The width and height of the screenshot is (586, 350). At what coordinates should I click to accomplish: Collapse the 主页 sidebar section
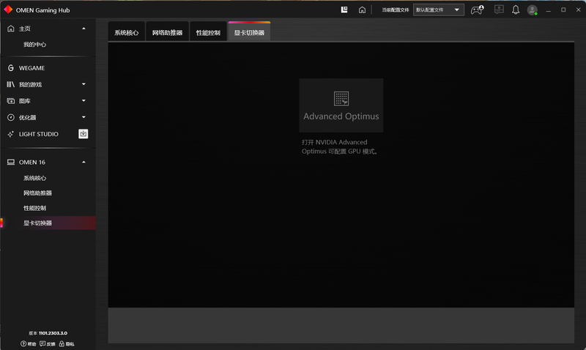tap(84, 29)
